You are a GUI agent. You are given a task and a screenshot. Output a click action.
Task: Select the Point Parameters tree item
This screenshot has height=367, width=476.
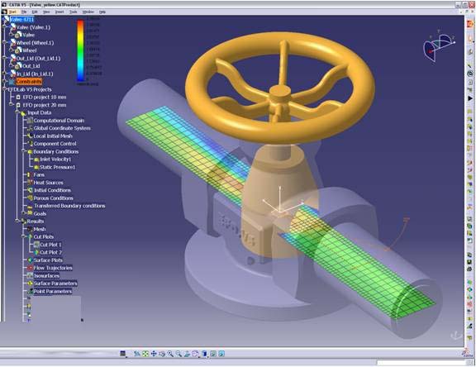click(x=53, y=292)
